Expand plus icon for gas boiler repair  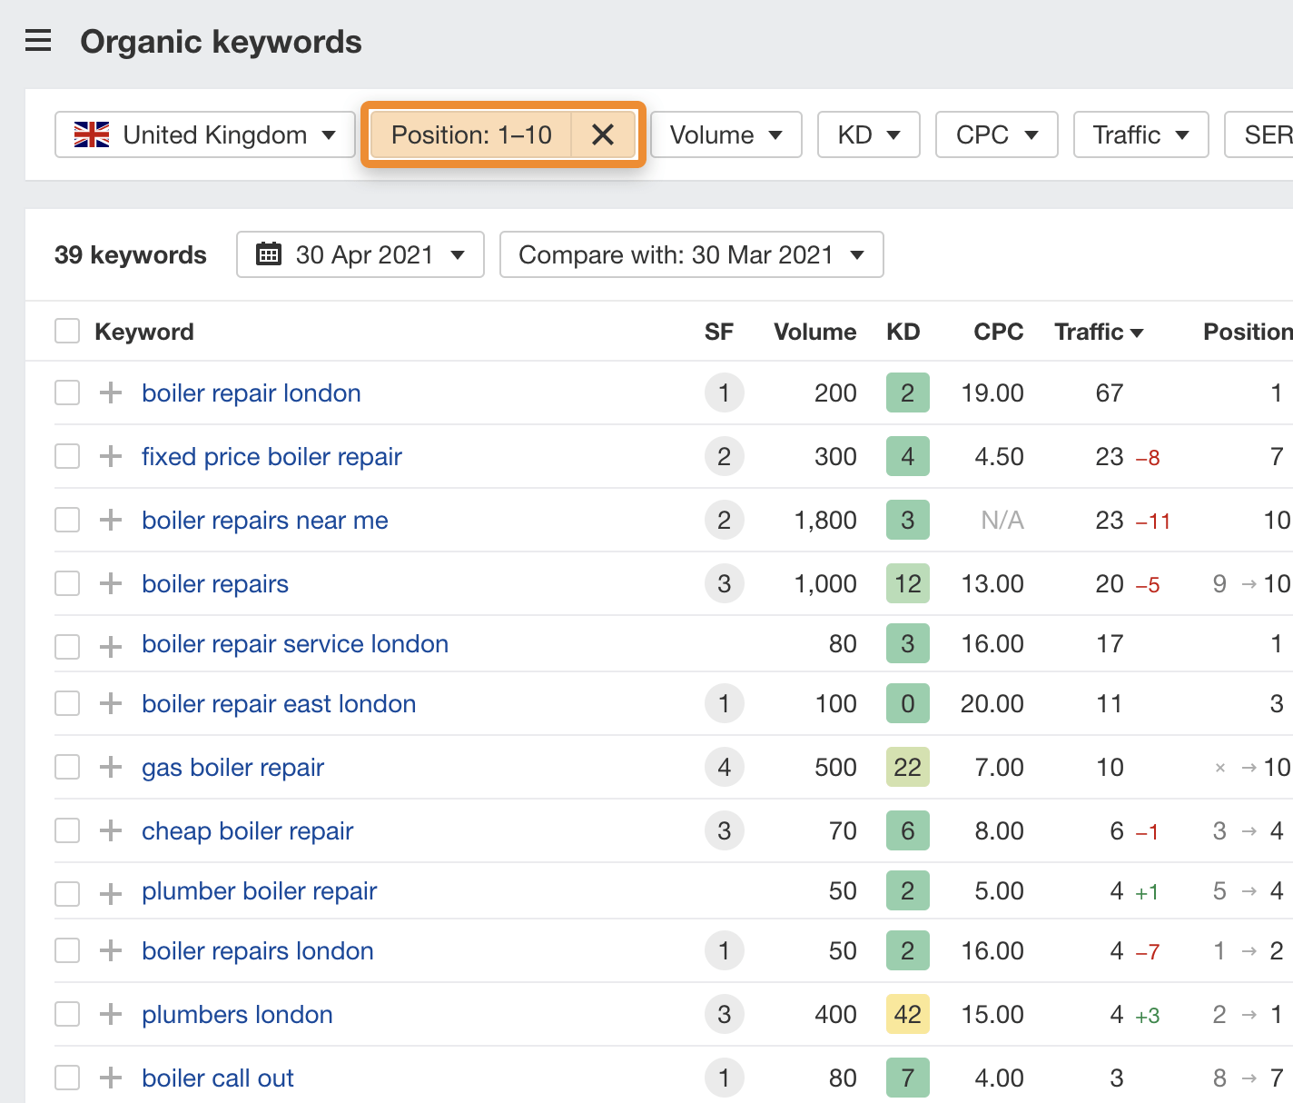111,767
